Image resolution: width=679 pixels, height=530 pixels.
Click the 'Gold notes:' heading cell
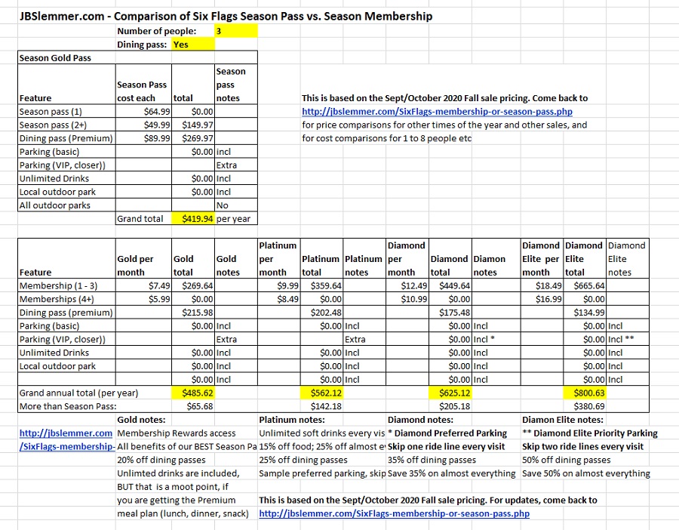[x=141, y=420]
